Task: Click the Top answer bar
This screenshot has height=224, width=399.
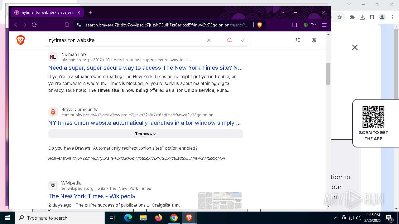Action: point(146,134)
